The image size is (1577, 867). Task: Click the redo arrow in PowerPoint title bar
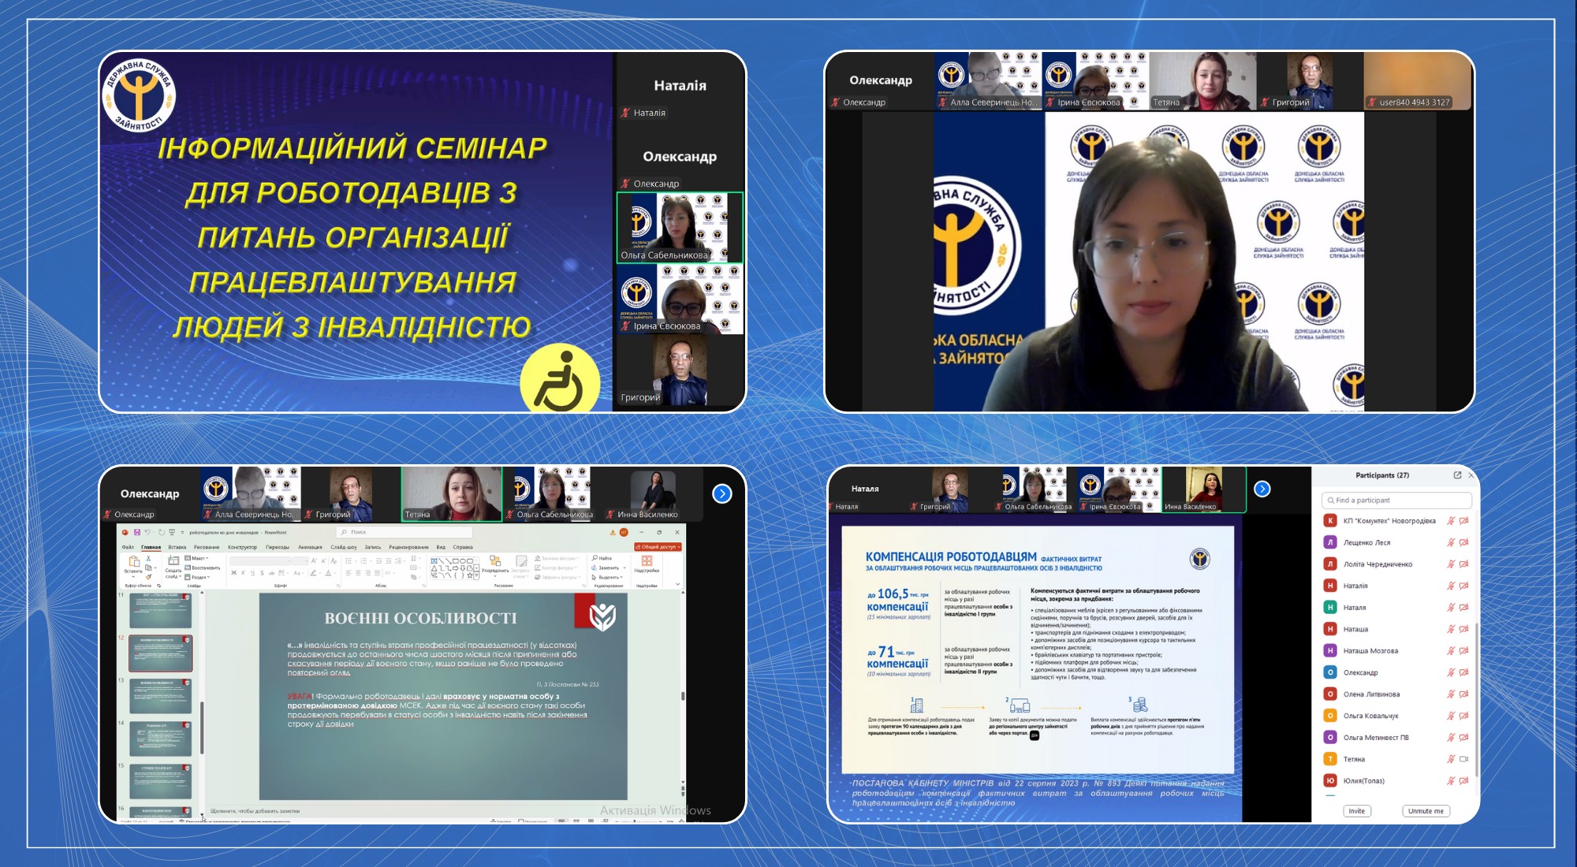162,532
